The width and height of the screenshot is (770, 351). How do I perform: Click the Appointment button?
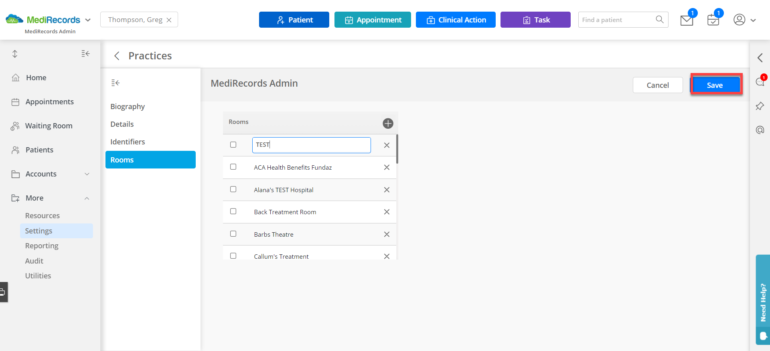tap(373, 20)
